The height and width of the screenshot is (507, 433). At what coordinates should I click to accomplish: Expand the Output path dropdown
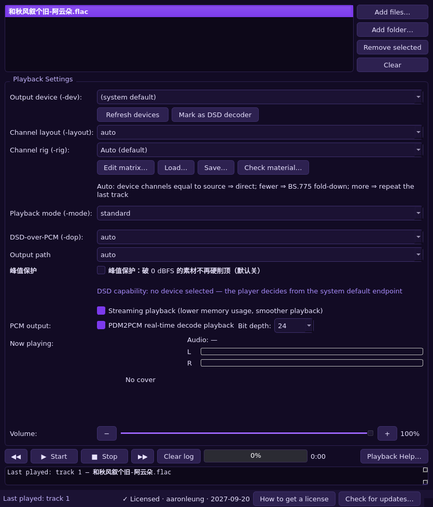point(260,255)
